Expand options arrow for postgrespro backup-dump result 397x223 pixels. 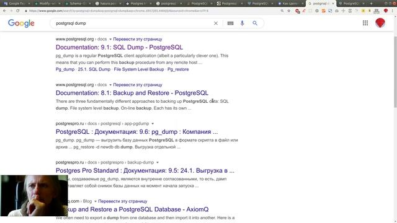pos(157,162)
